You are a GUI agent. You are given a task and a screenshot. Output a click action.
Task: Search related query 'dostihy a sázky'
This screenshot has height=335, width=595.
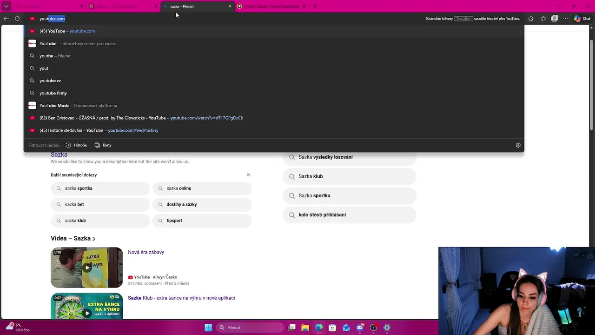click(202, 204)
